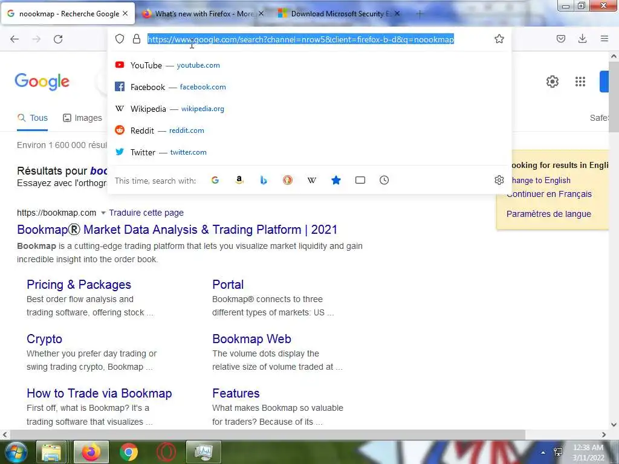Select the Wikipedia suggestion in urlbar
Screen dimensions: 619x464
(x=309, y=109)
